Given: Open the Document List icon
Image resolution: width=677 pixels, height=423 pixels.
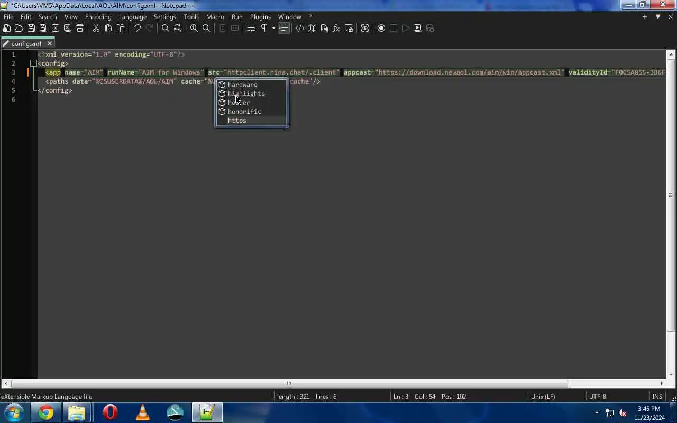Looking at the screenshot, I should click(324, 28).
